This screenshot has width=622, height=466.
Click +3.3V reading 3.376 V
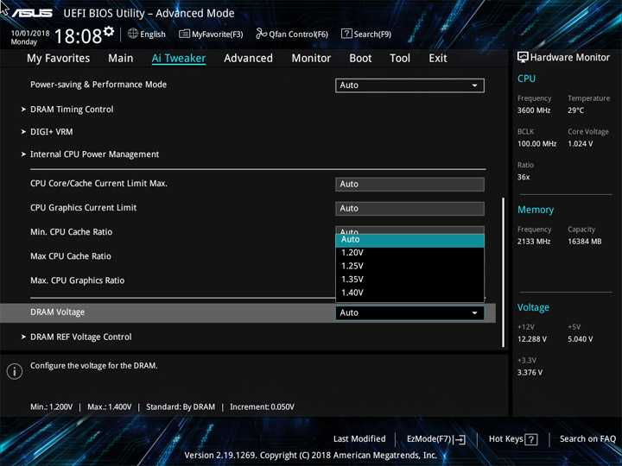coord(530,373)
